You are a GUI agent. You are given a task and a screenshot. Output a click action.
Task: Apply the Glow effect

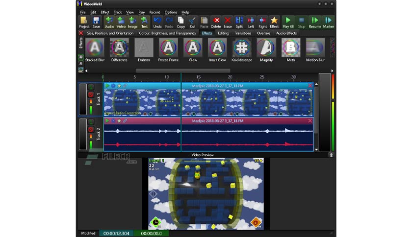(x=193, y=50)
